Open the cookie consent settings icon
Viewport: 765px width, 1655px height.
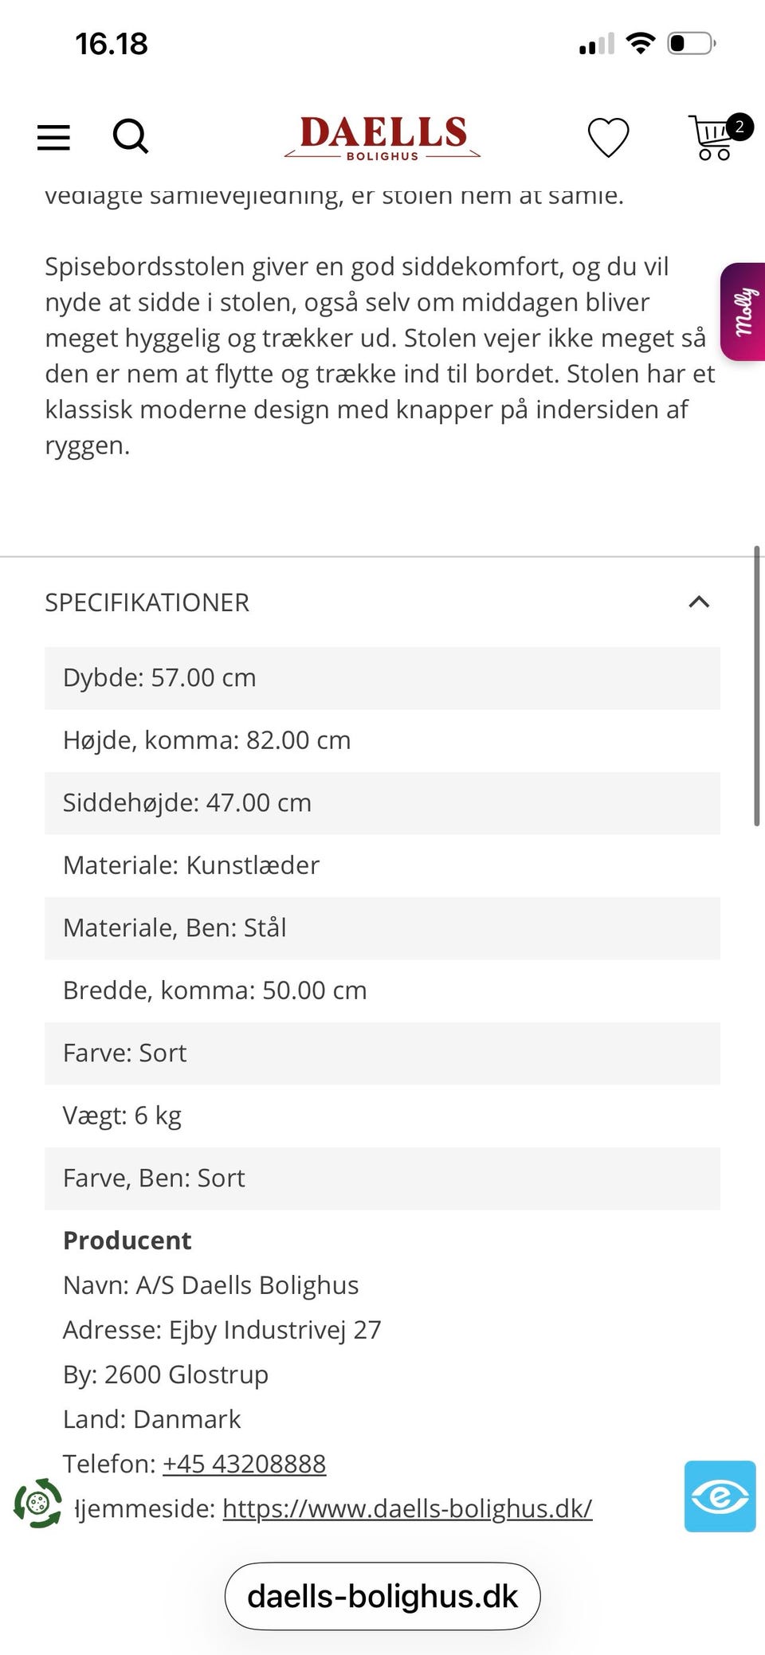click(x=37, y=1504)
